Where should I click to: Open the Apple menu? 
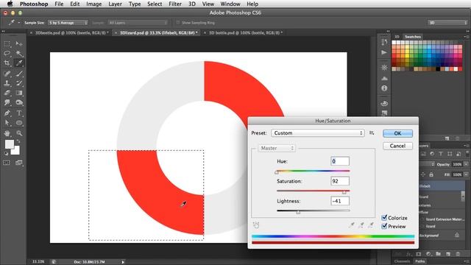[x=10, y=4]
